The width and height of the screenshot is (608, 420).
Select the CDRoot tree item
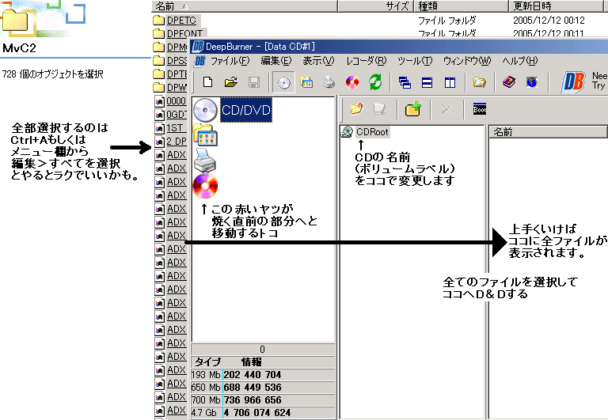372,132
